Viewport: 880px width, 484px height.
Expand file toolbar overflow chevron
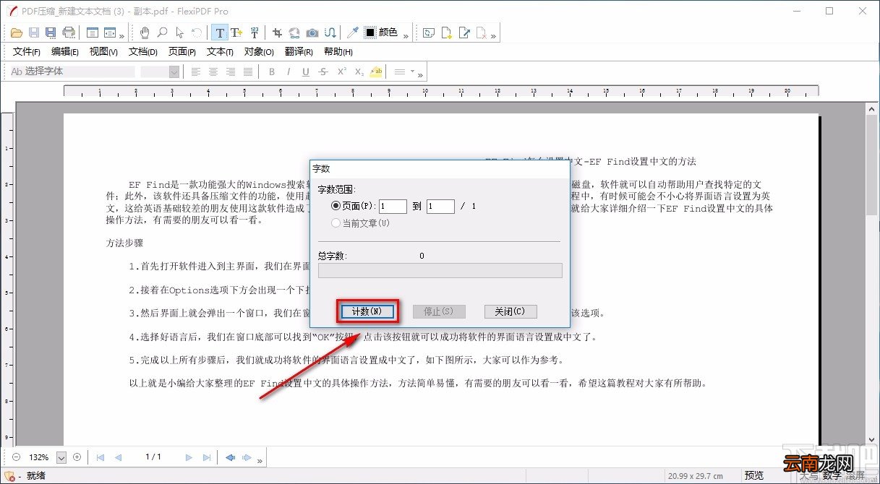[121, 35]
